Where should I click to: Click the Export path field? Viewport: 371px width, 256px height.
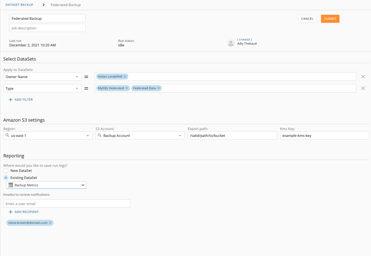click(x=232, y=135)
